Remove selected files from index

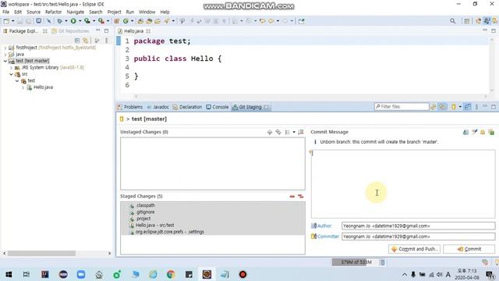[292, 196]
